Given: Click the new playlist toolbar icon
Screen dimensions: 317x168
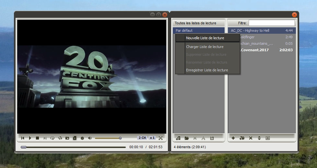Looking at the screenshot, I should 178,138.
